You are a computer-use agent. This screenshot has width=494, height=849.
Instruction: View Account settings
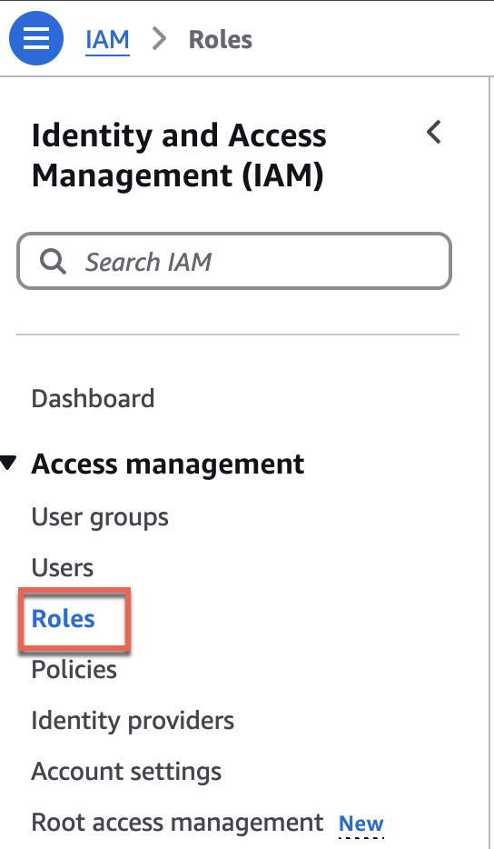point(126,772)
